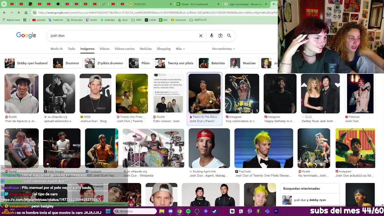Open FL Studio from the taskbar
The height and width of the screenshot is (216, 384).
(x=259, y=211)
